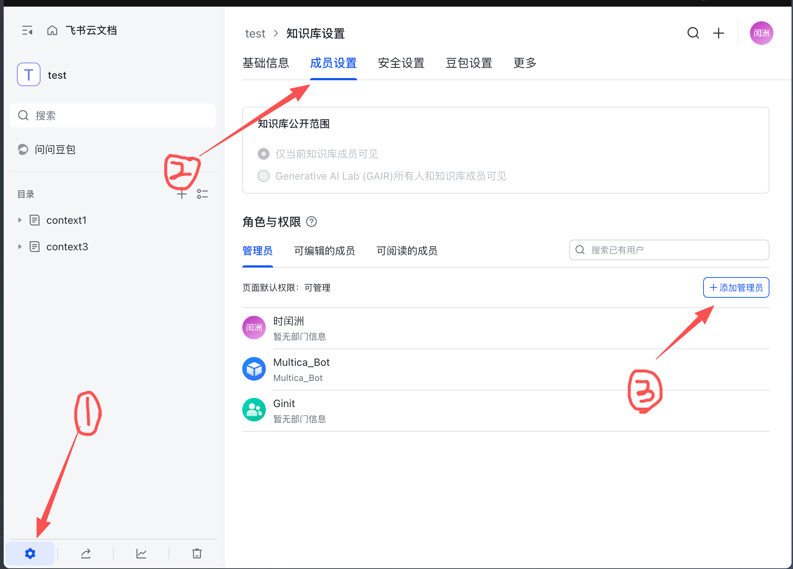Open the context3 document

click(x=67, y=247)
